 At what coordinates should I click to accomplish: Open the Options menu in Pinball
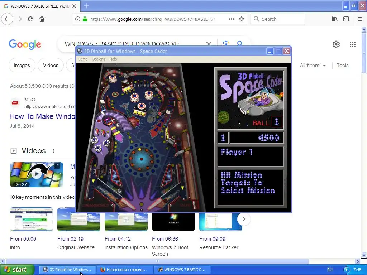[98, 59]
